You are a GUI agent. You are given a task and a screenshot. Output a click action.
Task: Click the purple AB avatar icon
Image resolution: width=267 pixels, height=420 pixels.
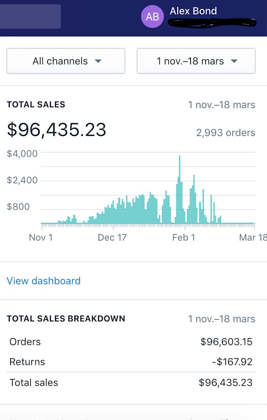click(x=152, y=17)
